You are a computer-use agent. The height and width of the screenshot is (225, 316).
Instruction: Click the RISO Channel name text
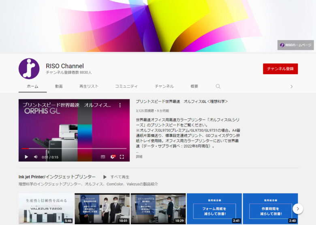pos(65,66)
